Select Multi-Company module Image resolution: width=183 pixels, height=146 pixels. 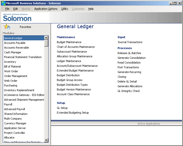click(x=24, y=119)
